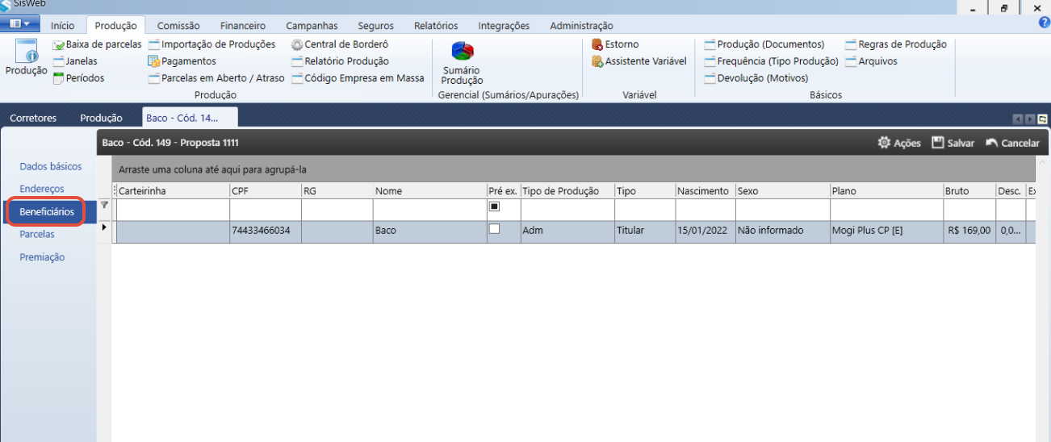The image size is (1051, 442).
Task: Open Código Empresa em Massa
Action: (x=358, y=78)
